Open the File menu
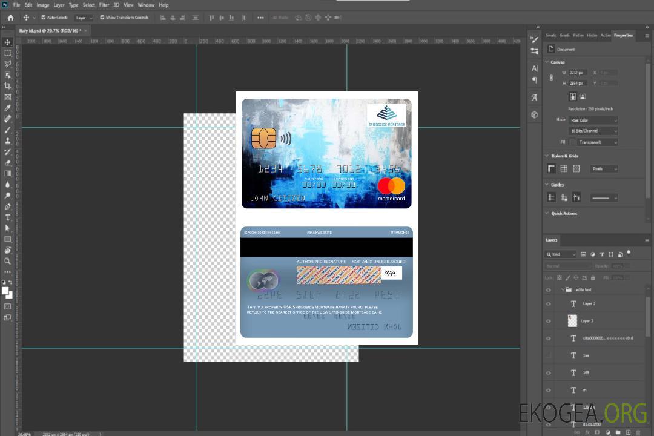The image size is (654, 436). pos(16,5)
